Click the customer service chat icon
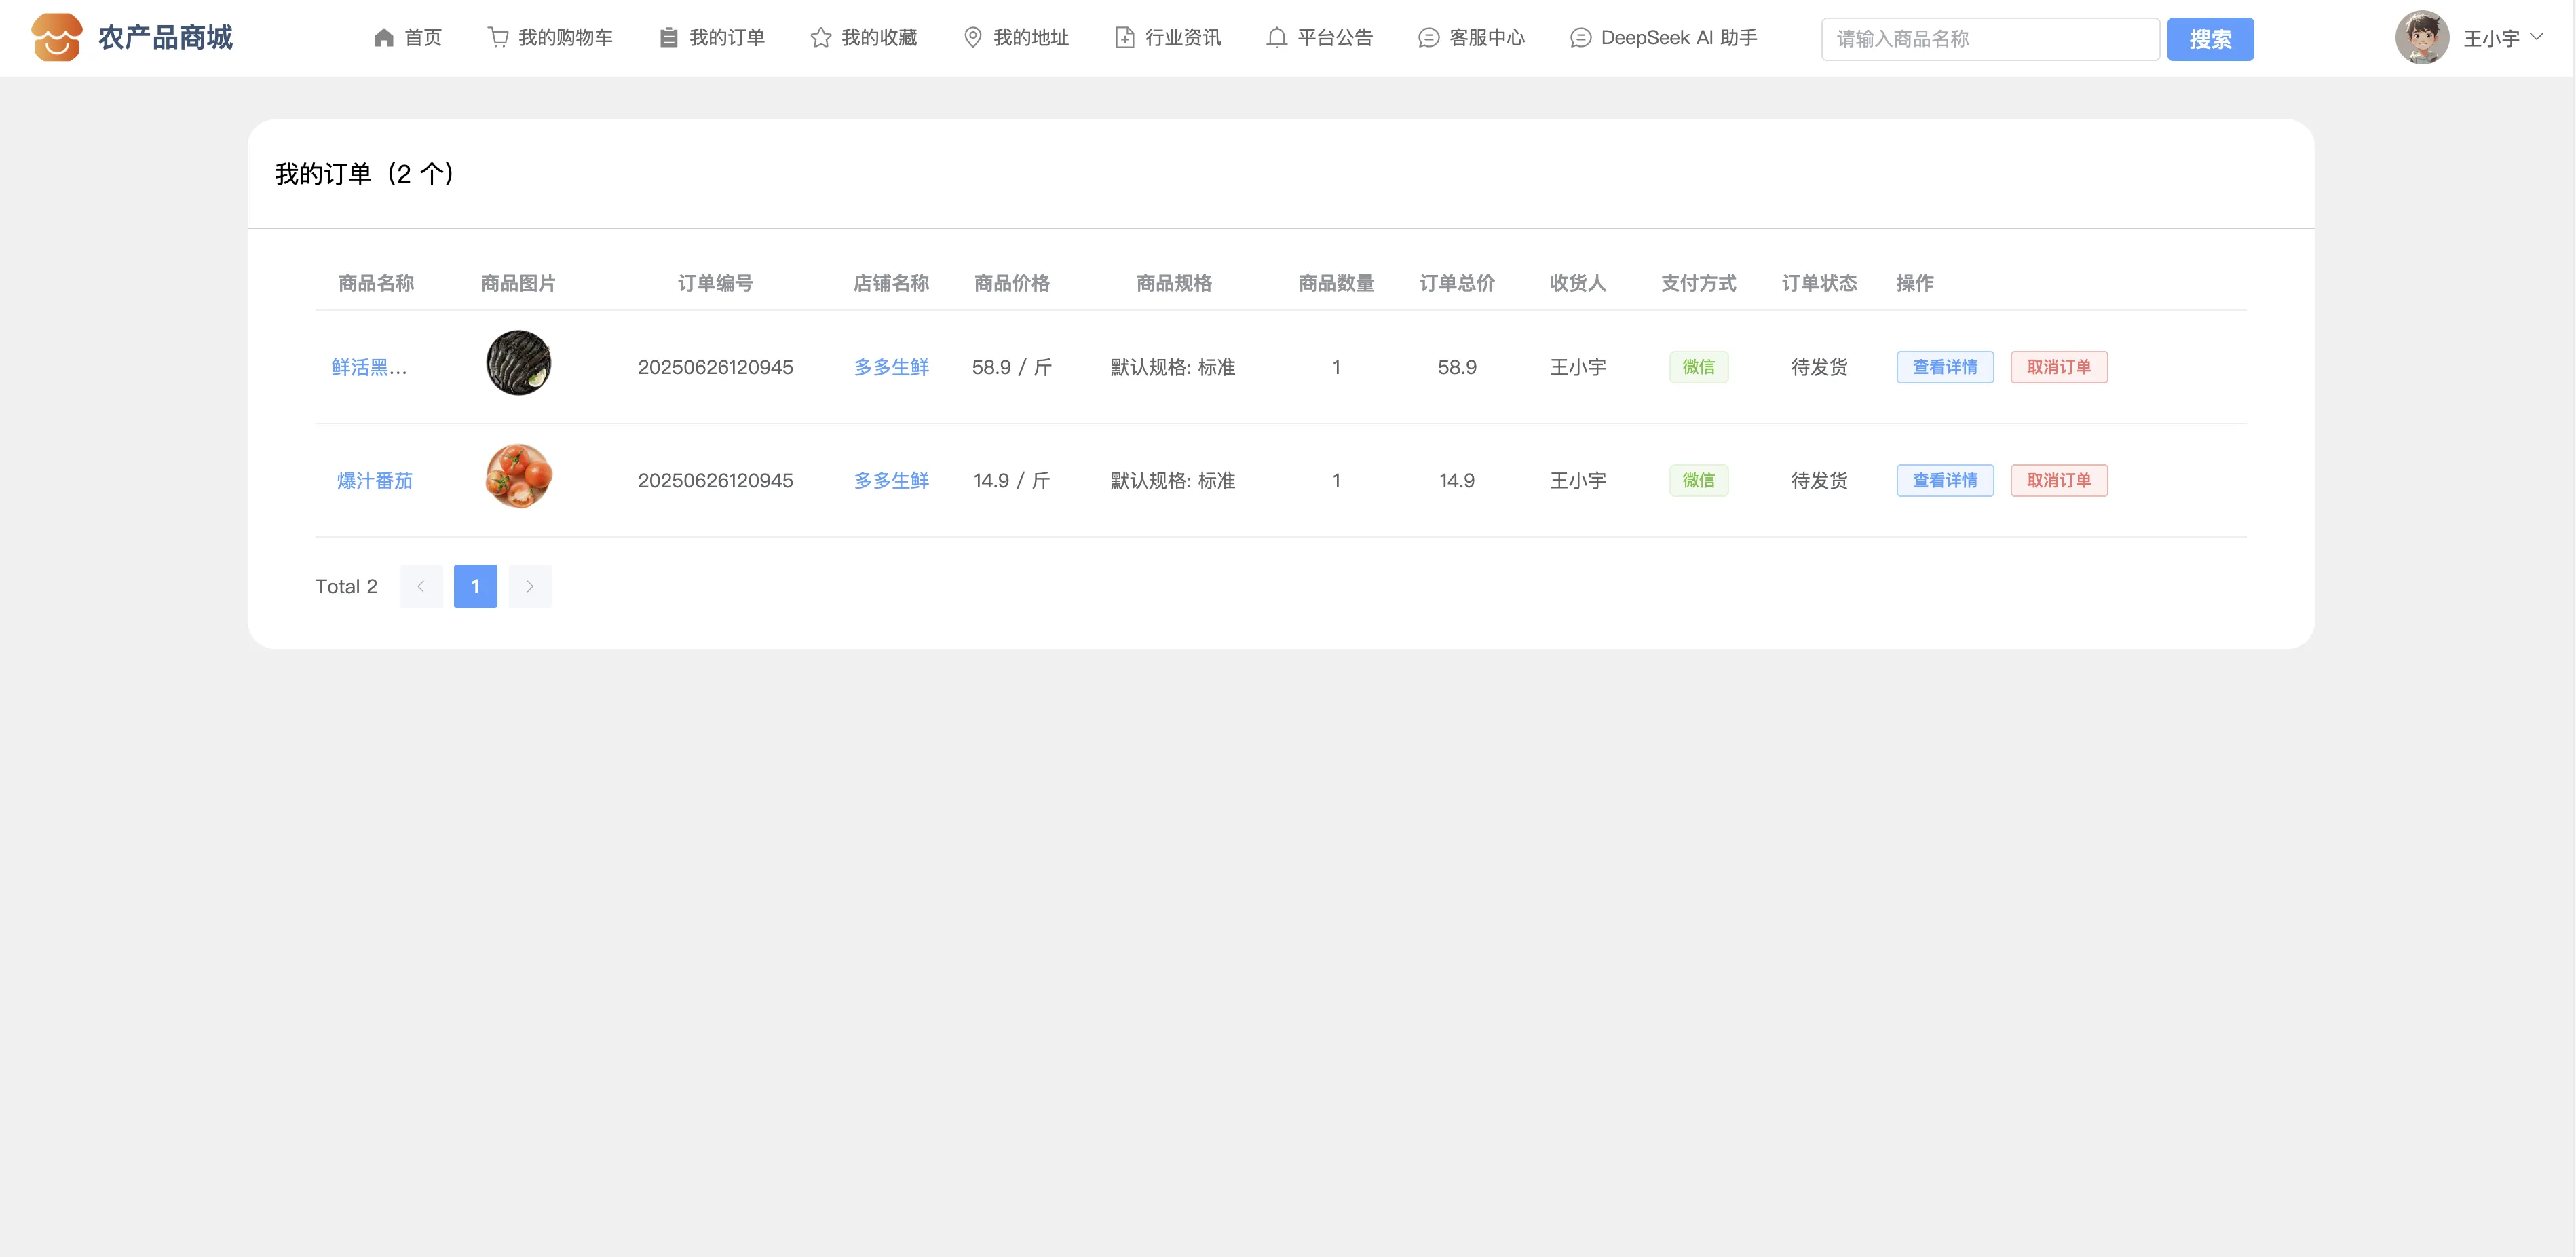 (x=1428, y=38)
